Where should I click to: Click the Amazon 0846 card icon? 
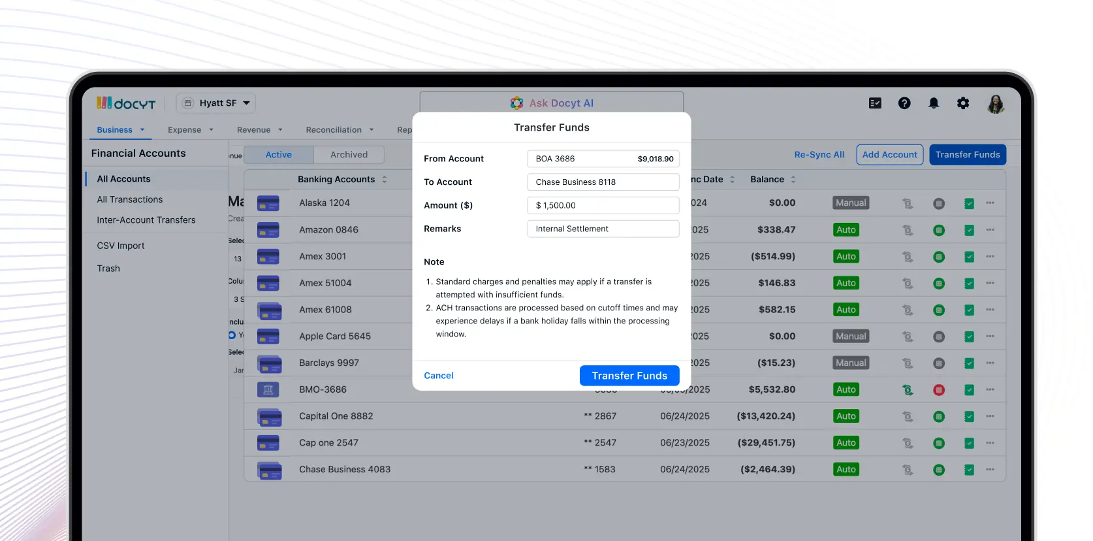pyautogui.click(x=268, y=230)
